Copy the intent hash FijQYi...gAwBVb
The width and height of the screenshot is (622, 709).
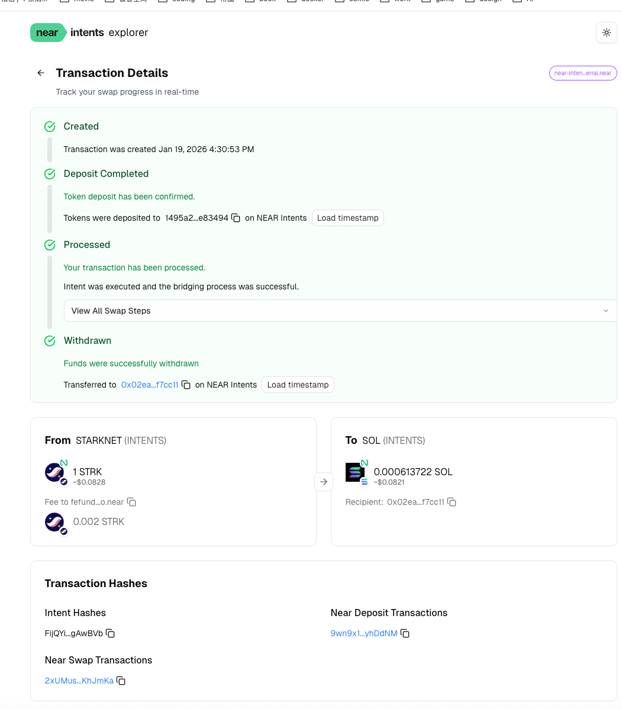coord(109,633)
